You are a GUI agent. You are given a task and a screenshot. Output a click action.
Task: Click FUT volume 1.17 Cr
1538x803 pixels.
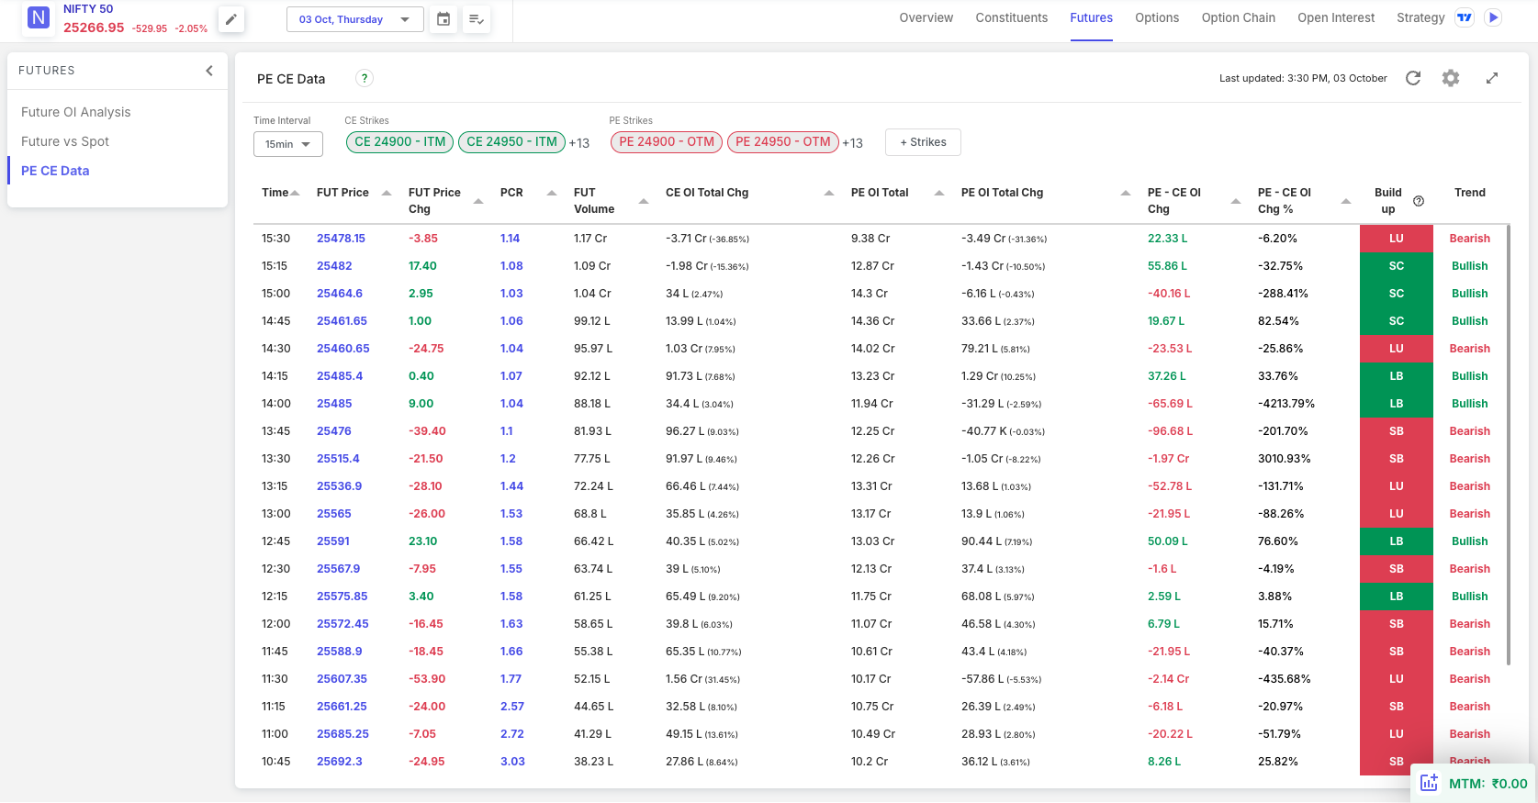click(x=590, y=239)
